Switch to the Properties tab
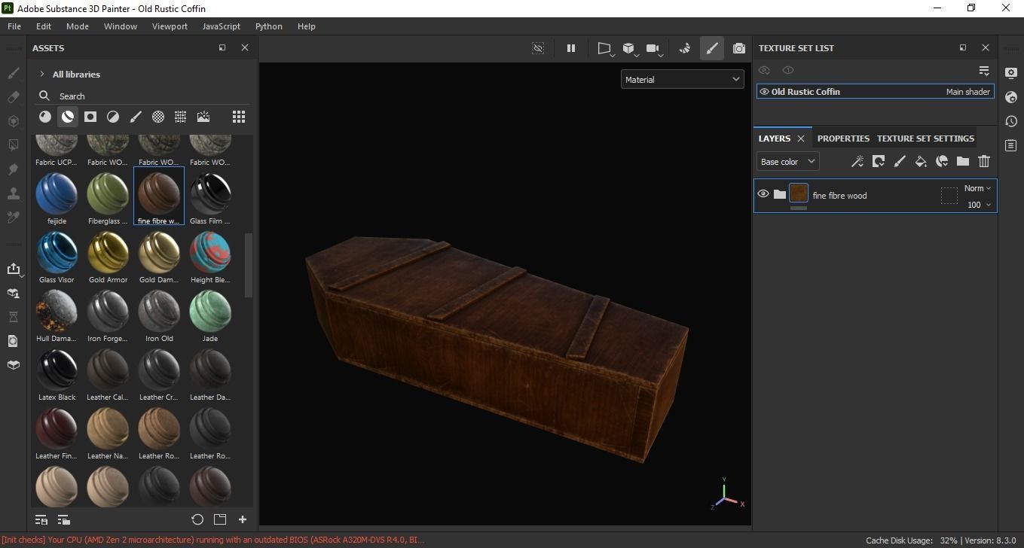1024x548 pixels. [x=843, y=139]
